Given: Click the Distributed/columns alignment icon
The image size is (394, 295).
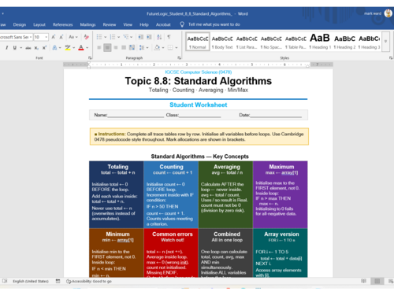Looking at the screenshot, I should (x=132, y=48).
